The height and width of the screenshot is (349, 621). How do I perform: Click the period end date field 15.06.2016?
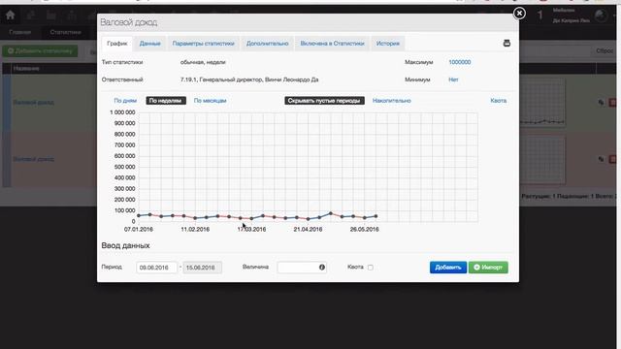click(x=203, y=268)
